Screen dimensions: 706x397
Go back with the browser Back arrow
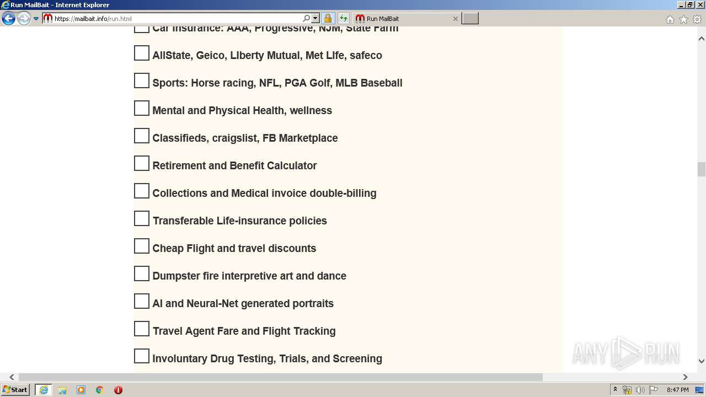8,19
